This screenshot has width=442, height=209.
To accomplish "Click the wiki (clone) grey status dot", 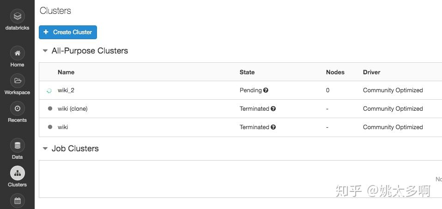I will coord(50,109).
